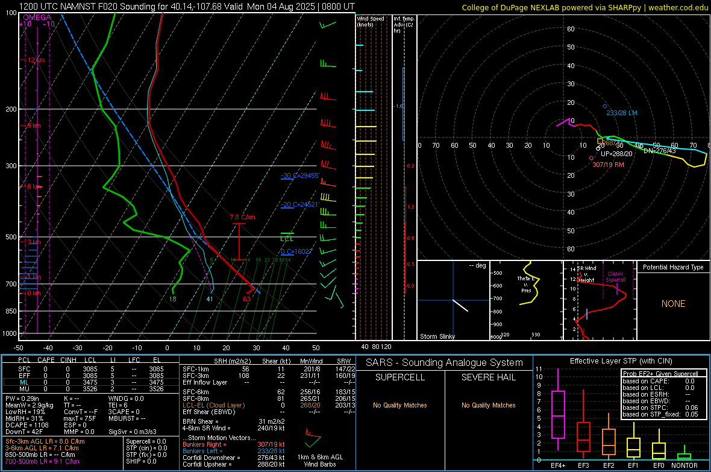The image size is (711, 472).
Task: Click the 'TEI = 6' value
Action: click(118, 405)
